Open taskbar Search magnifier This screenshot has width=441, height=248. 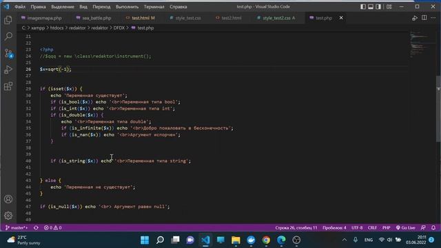click(x=160, y=240)
